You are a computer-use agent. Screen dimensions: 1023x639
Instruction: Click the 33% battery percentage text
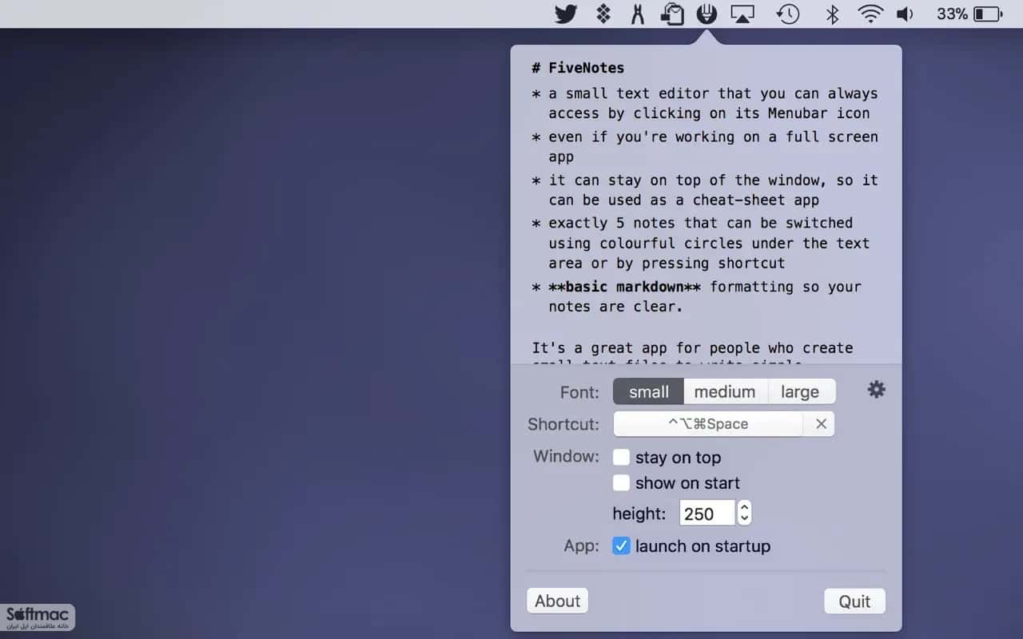point(952,14)
